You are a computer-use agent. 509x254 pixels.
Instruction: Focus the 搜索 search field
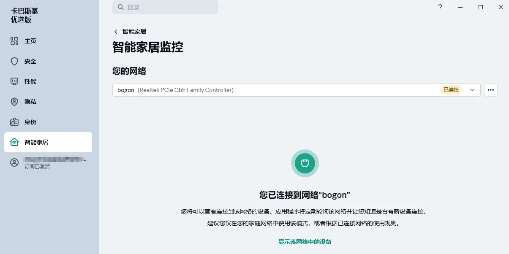pyautogui.click(x=165, y=7)
